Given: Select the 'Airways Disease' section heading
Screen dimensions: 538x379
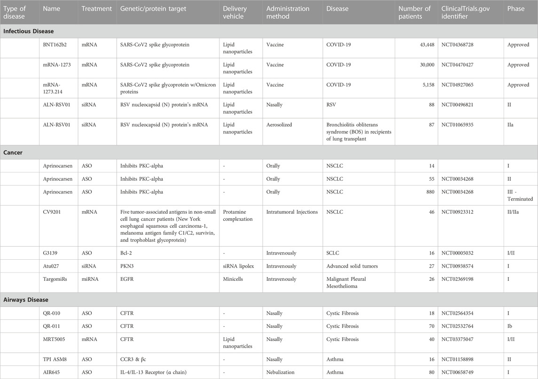Looking at the screenshot, I should pos(26,300).
